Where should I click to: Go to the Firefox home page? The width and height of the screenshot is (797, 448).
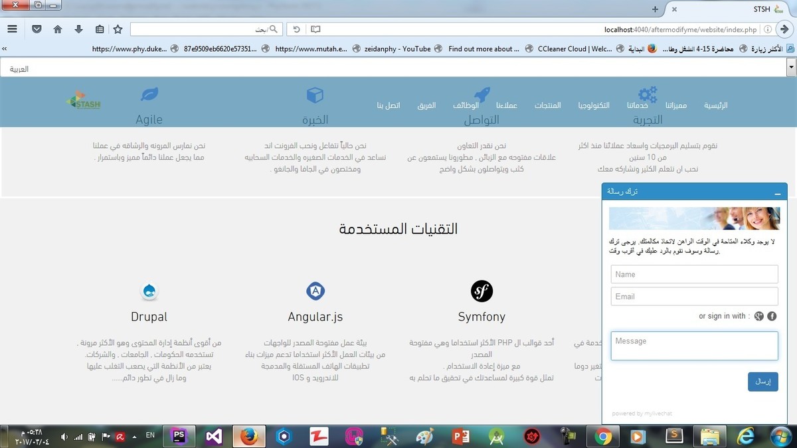(x=58, y=29)
